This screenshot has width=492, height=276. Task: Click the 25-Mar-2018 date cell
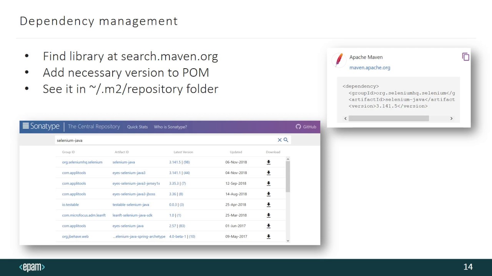click(x=236, y=215)
